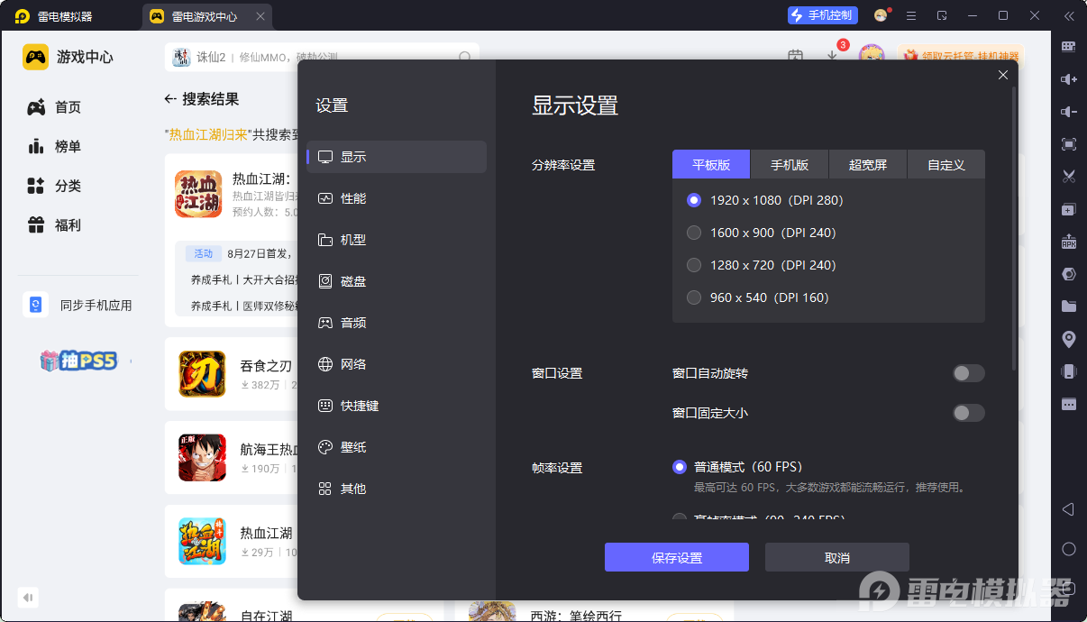The image size is (1087, 622).
Task: Click the 抽PS5 promotional banner
Action: [78, 359]
